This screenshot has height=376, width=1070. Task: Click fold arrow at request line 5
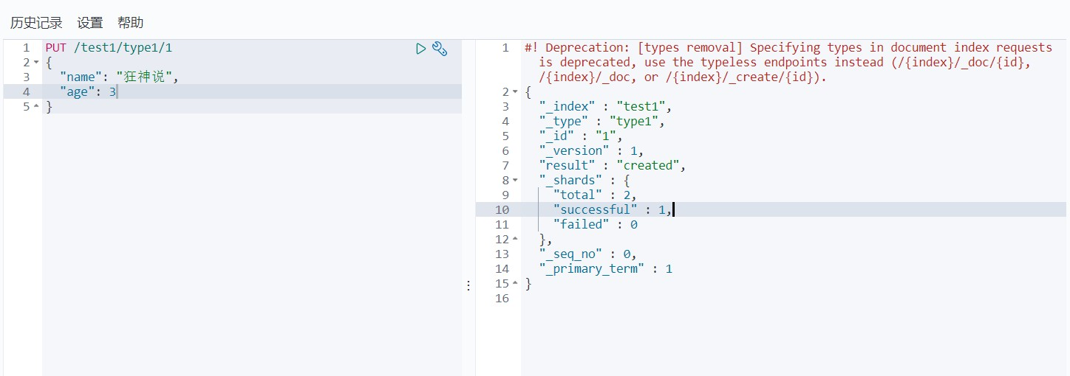pyautogui.click(x=36, y=107)
